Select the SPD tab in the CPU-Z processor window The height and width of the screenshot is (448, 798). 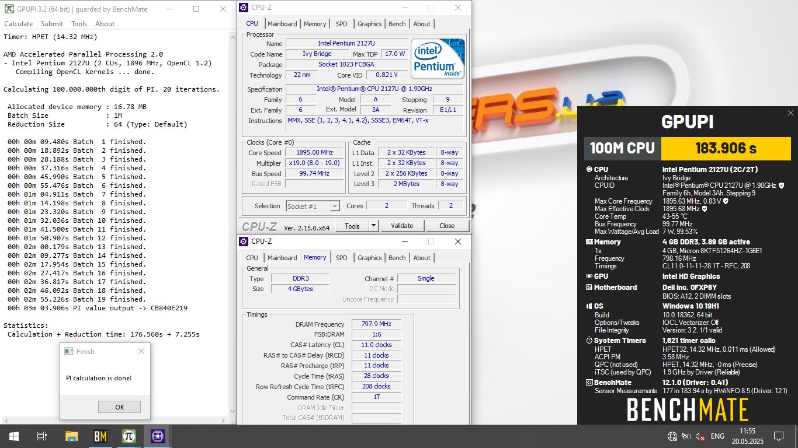(342, 24)
